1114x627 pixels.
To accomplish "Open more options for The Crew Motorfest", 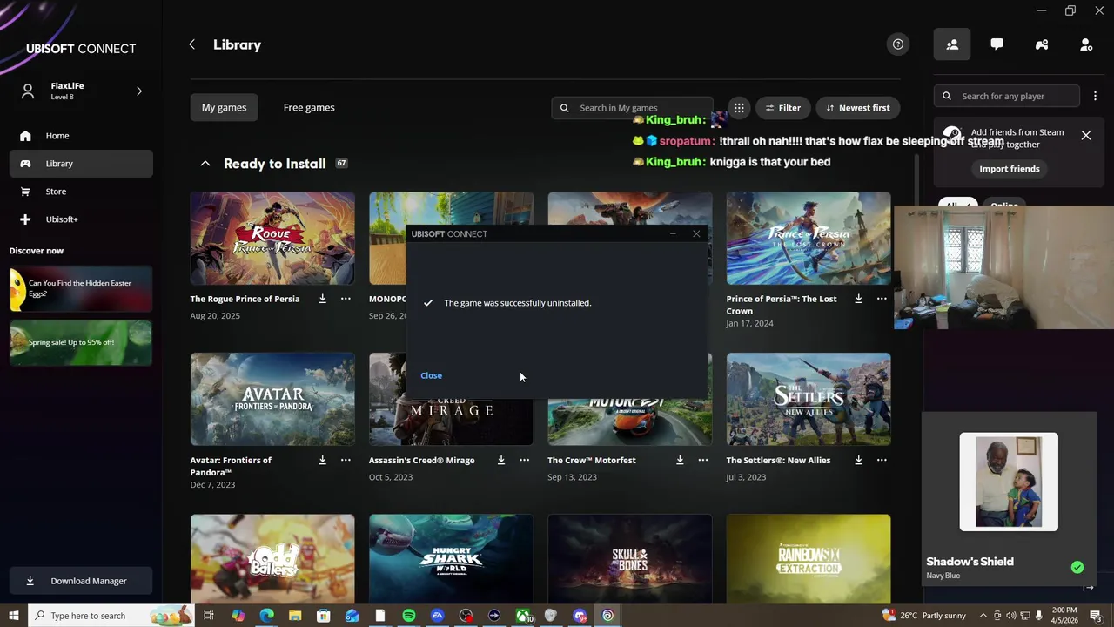I will [703, 460].
